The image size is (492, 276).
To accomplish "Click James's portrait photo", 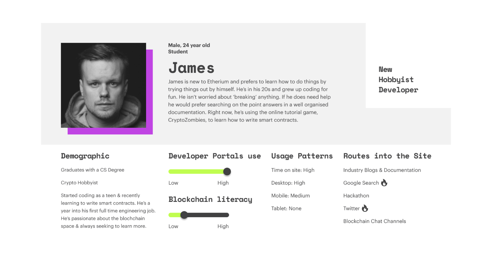I will (x=103, y=85).
